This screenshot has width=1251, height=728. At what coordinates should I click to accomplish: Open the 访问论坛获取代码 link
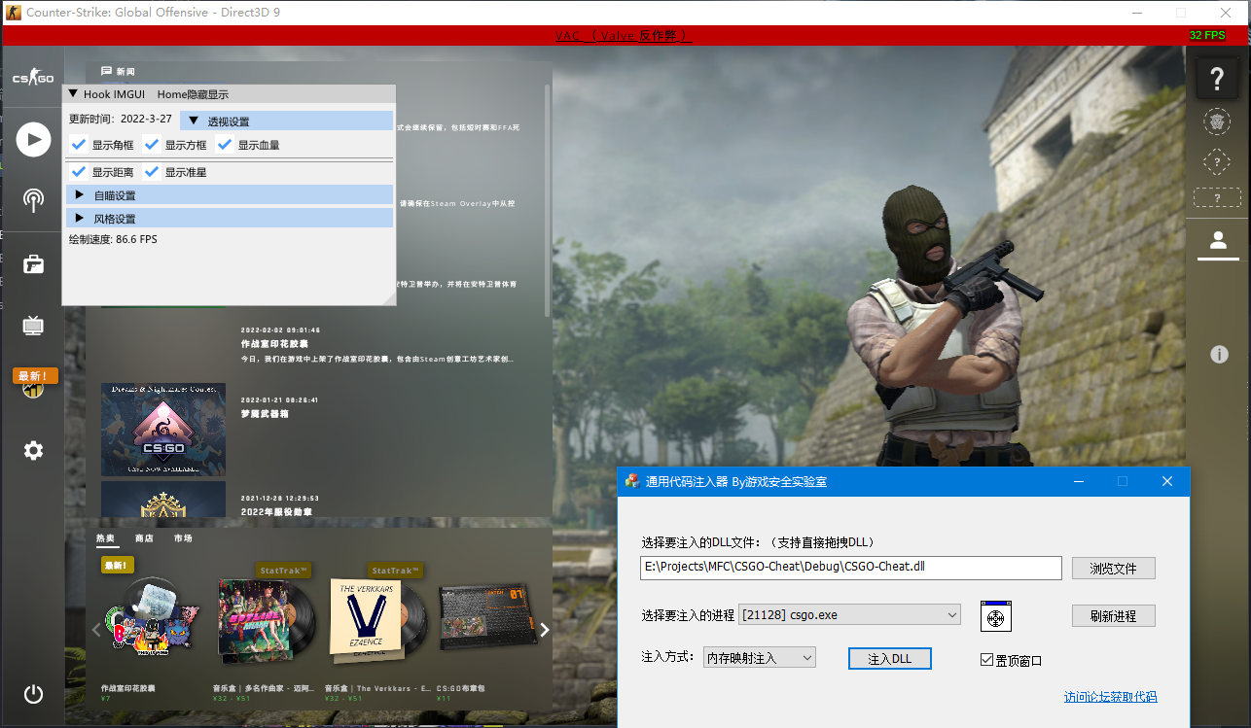[x=1111, y=697]
